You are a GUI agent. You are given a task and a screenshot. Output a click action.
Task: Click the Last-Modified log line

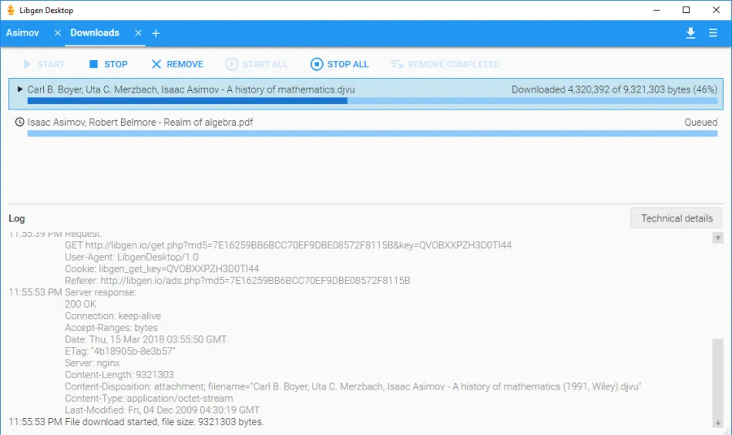162,410
